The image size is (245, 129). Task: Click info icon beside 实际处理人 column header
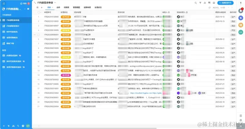click(187, 12)
